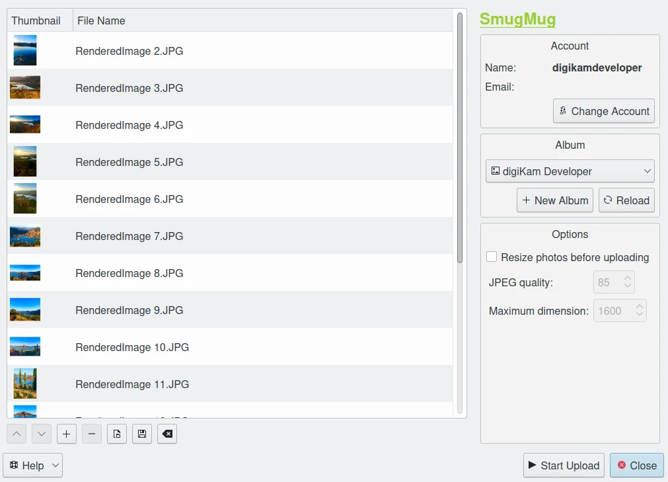Click the plus icon to add images
Image resolution: width=668 pixels, height=482 pixels.
(67, 434)
